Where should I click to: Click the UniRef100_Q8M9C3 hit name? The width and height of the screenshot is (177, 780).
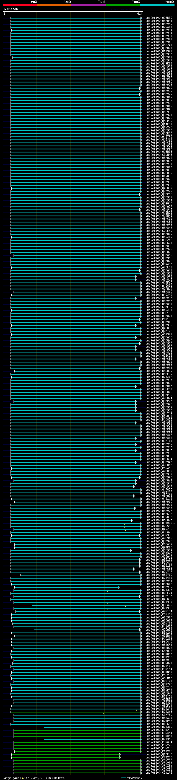[159, 453]
